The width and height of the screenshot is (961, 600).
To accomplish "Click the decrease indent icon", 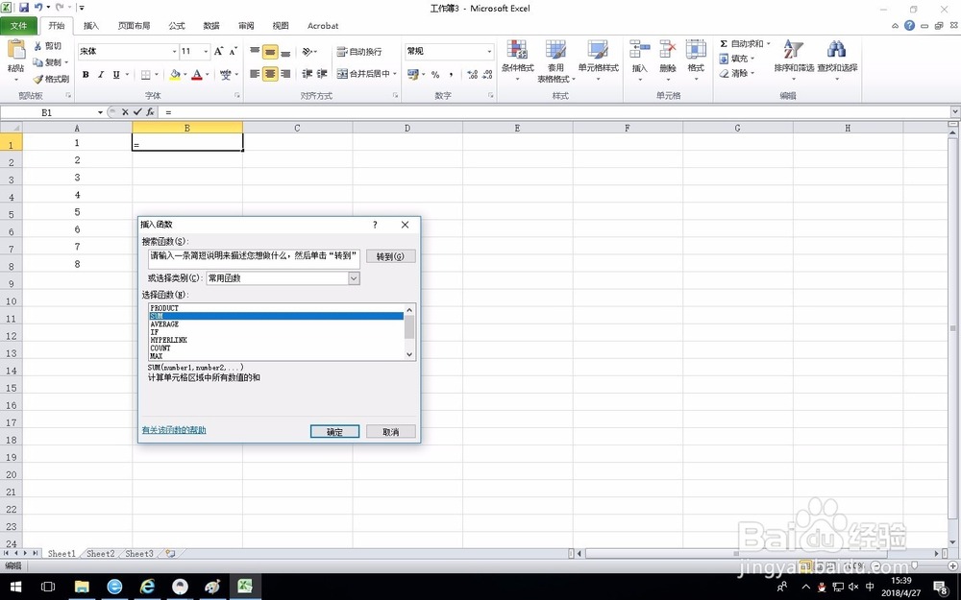I will click(308, 74).
